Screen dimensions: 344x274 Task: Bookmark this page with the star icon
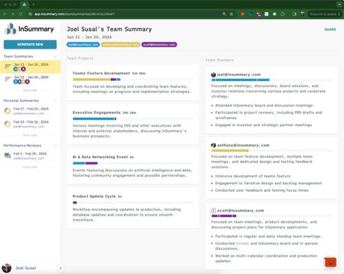(232, 14)
